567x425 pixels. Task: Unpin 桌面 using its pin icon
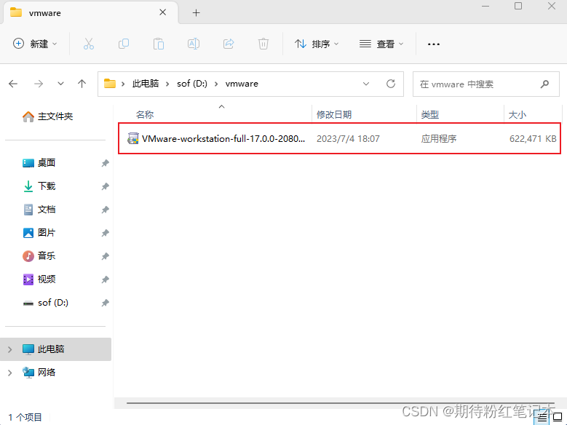tap(106, 163)
